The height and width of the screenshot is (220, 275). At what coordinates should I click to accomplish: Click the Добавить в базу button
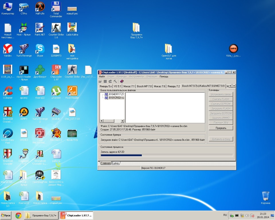221,139
